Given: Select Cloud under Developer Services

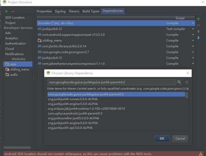Looking at the screenshot, I should [10, 49].
